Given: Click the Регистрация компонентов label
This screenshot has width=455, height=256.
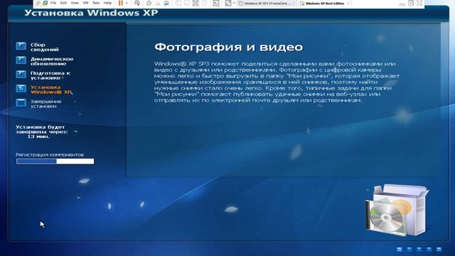Looking at the screenshot, I should point(50,155).
